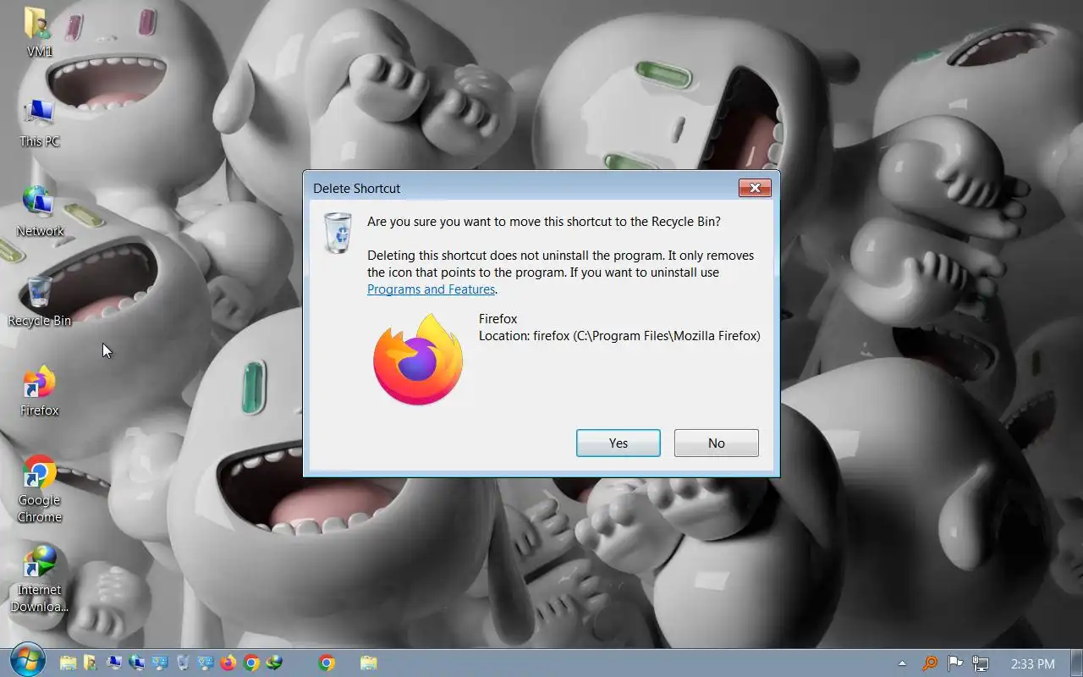Launch Internet Download Manager from the taskbar
The image size is (1083, 677).
point(274,663)
